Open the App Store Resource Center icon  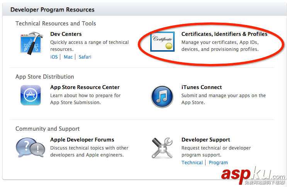(x=31, y=96)
